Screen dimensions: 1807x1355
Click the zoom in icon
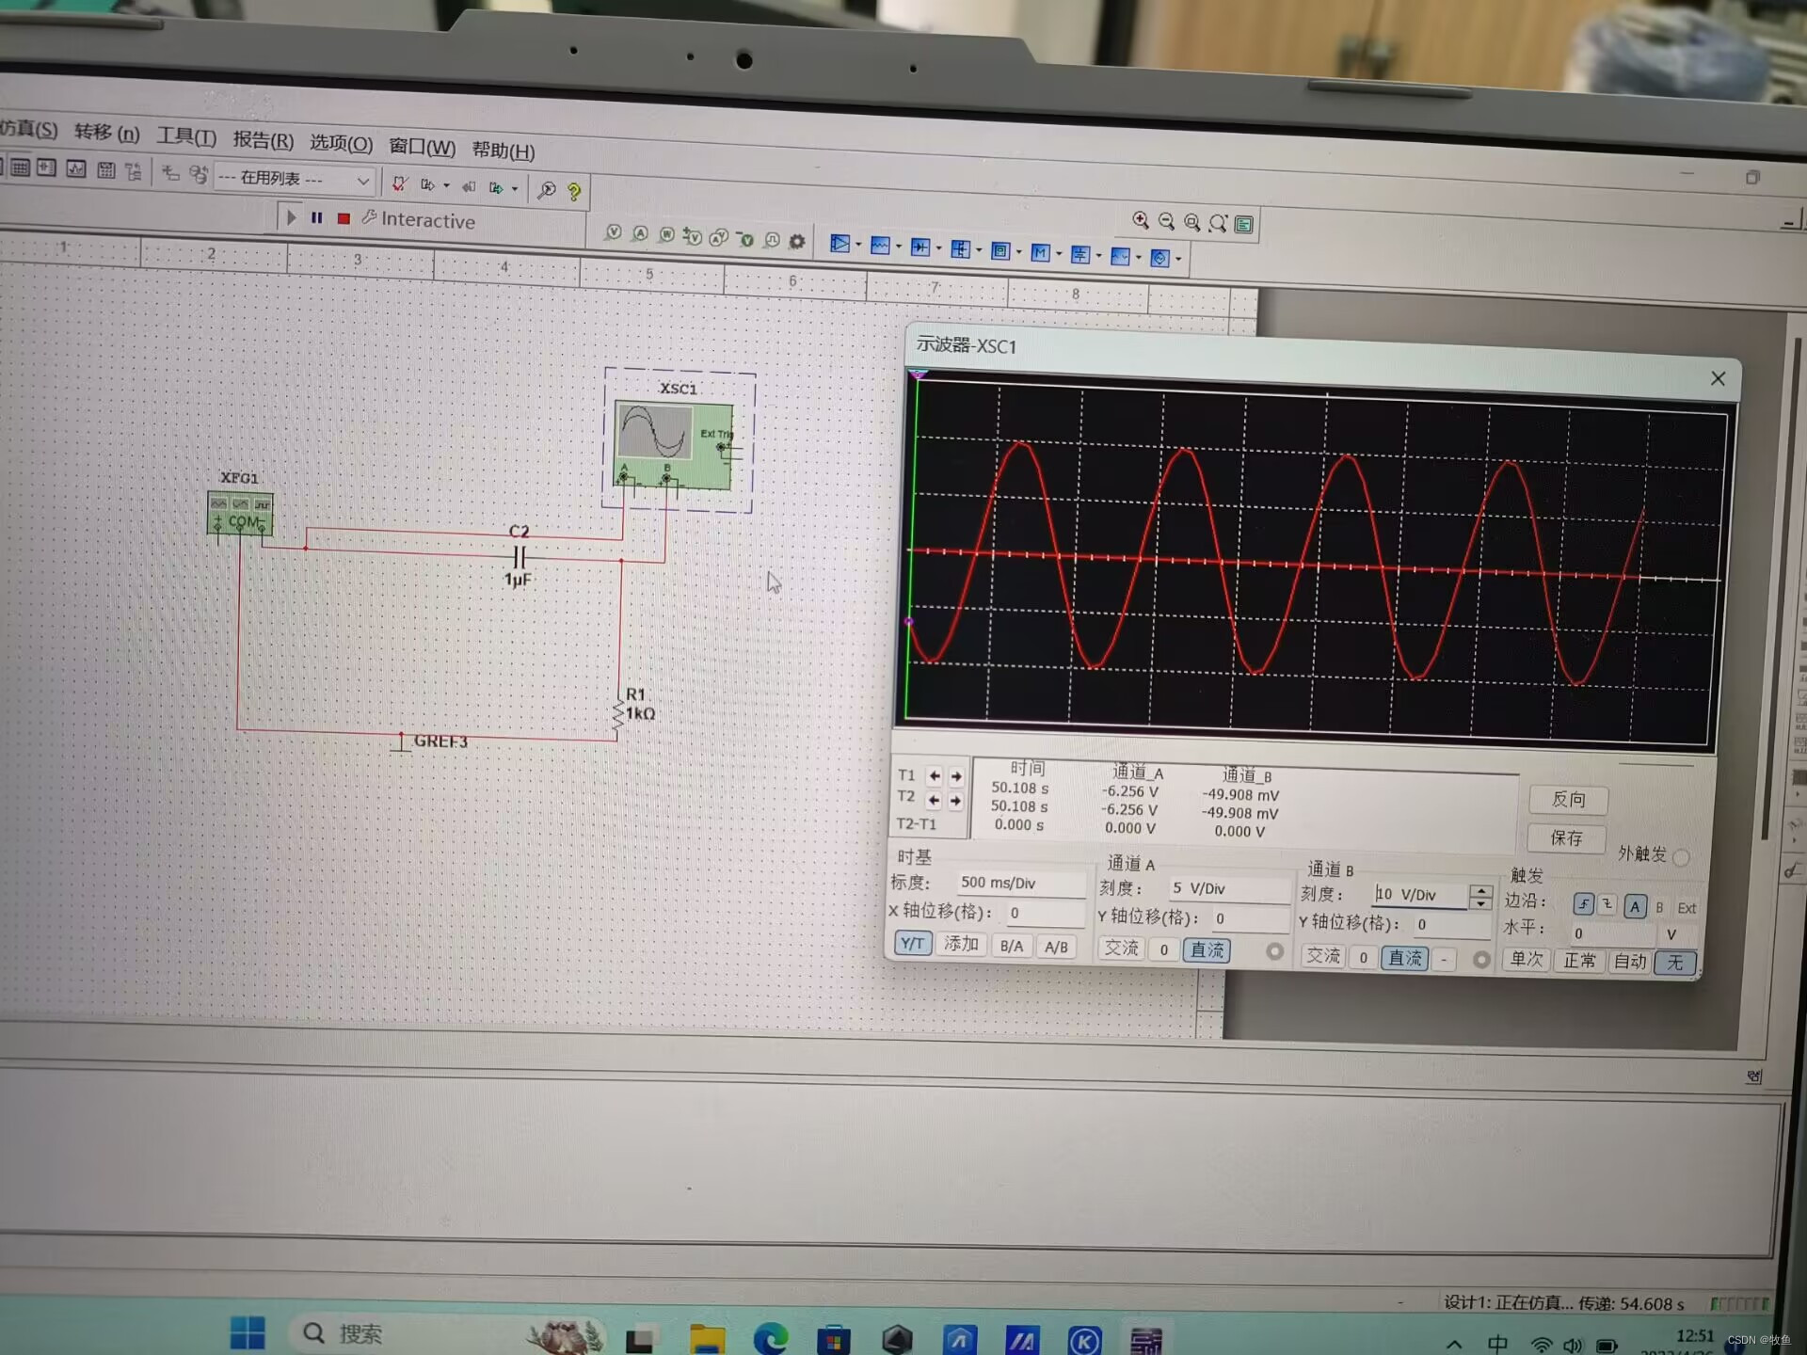pyautogui.click(x=1141, y=220)
